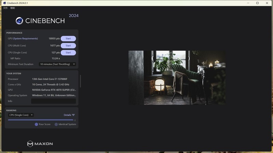Click '16 Cores, 24 Threads @ 3.42 GHz'
Screen dimensions: 273x153
tap(51, 84)
